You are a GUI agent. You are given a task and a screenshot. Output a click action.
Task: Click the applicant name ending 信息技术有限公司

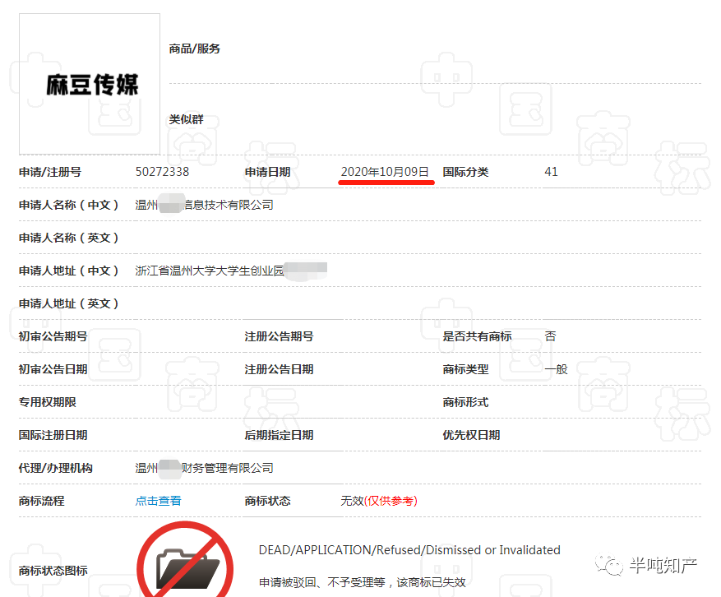coord(204,205)
